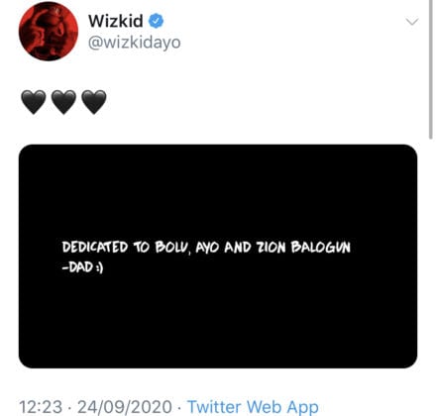The height and width of the screenshot is (416, 436).
Task: Click the word AYO in the image
Action: pos(207,248)
